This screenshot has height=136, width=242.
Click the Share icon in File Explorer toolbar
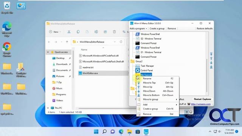point(105,32)
